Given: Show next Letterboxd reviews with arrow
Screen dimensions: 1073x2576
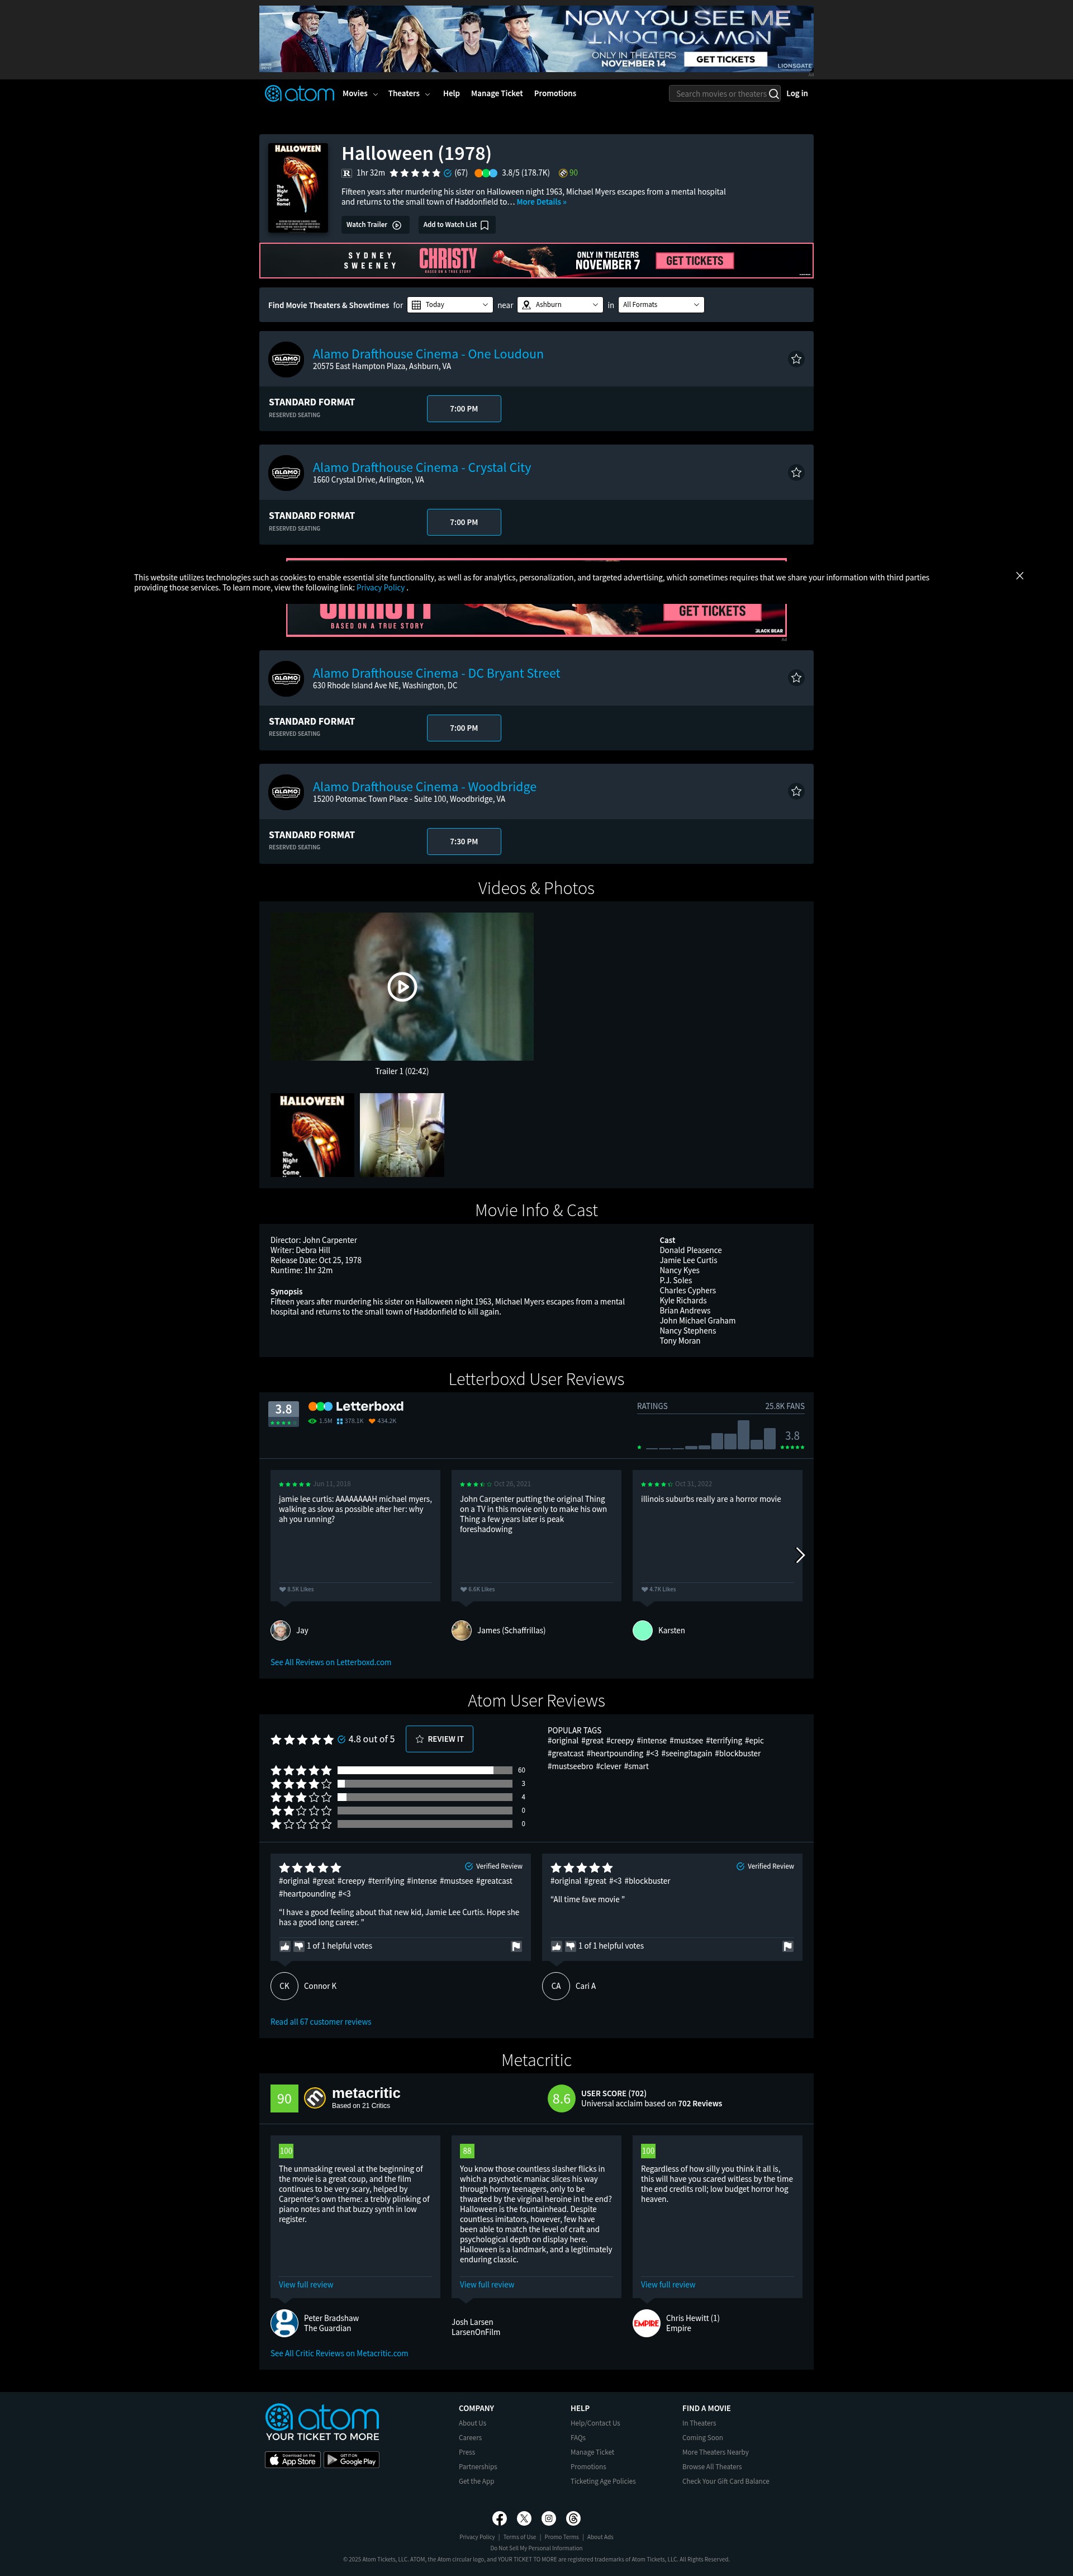Looking at the screenshot, I should (x=799, y=1555).
